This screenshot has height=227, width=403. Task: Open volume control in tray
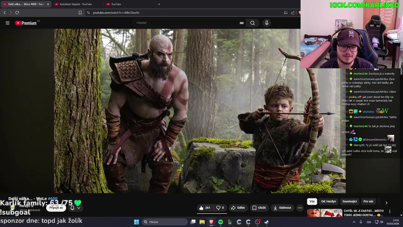click(382, 222)
